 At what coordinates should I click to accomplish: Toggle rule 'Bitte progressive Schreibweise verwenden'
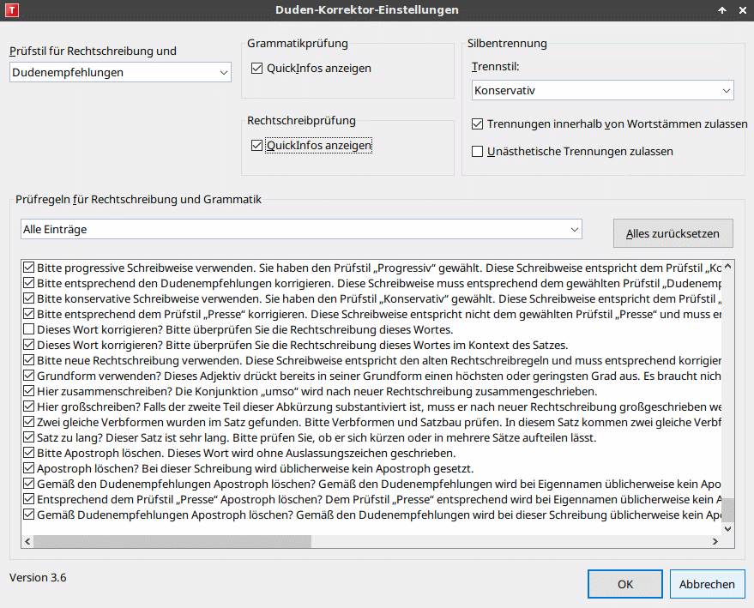29,268
